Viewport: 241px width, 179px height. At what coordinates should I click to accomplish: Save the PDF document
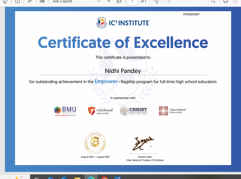coord(235,1)
